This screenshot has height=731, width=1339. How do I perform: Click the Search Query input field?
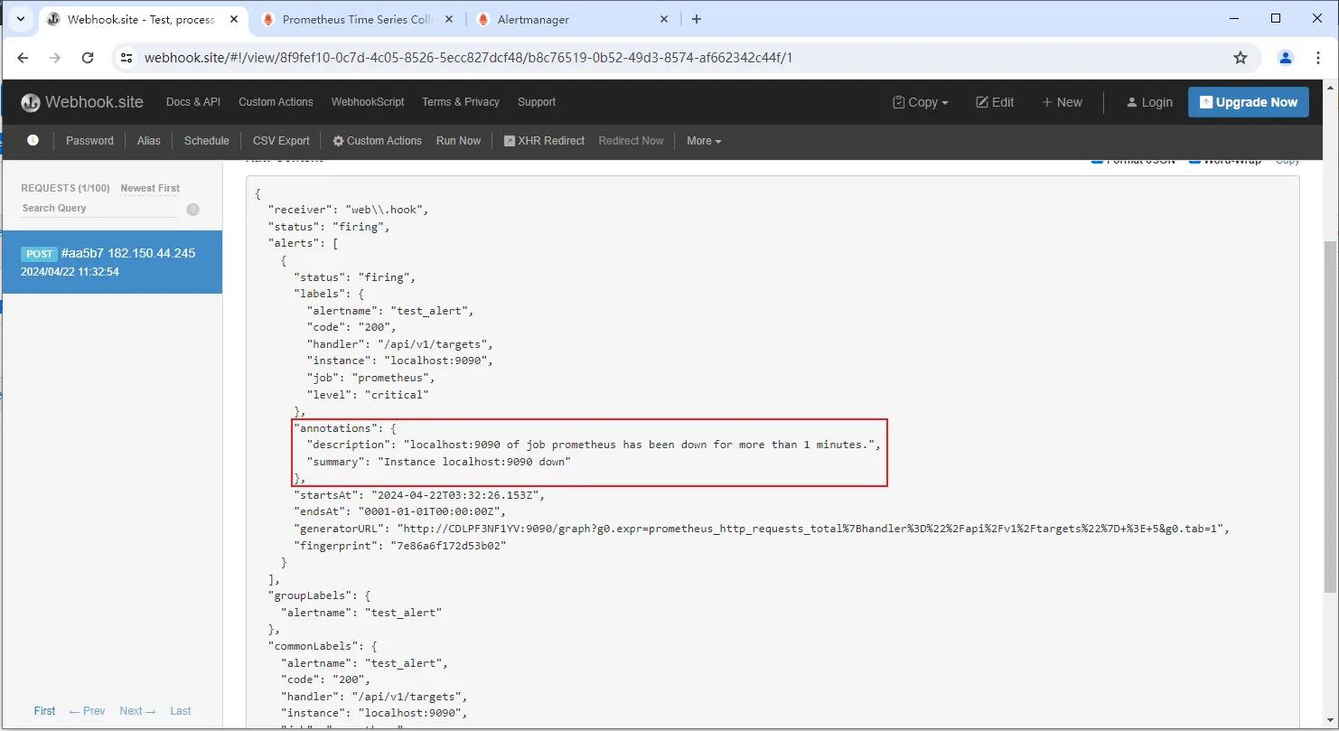click(x=98, y=208)
